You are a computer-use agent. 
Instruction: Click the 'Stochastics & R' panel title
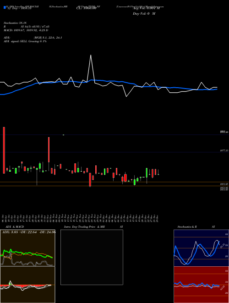click(187, 227)
